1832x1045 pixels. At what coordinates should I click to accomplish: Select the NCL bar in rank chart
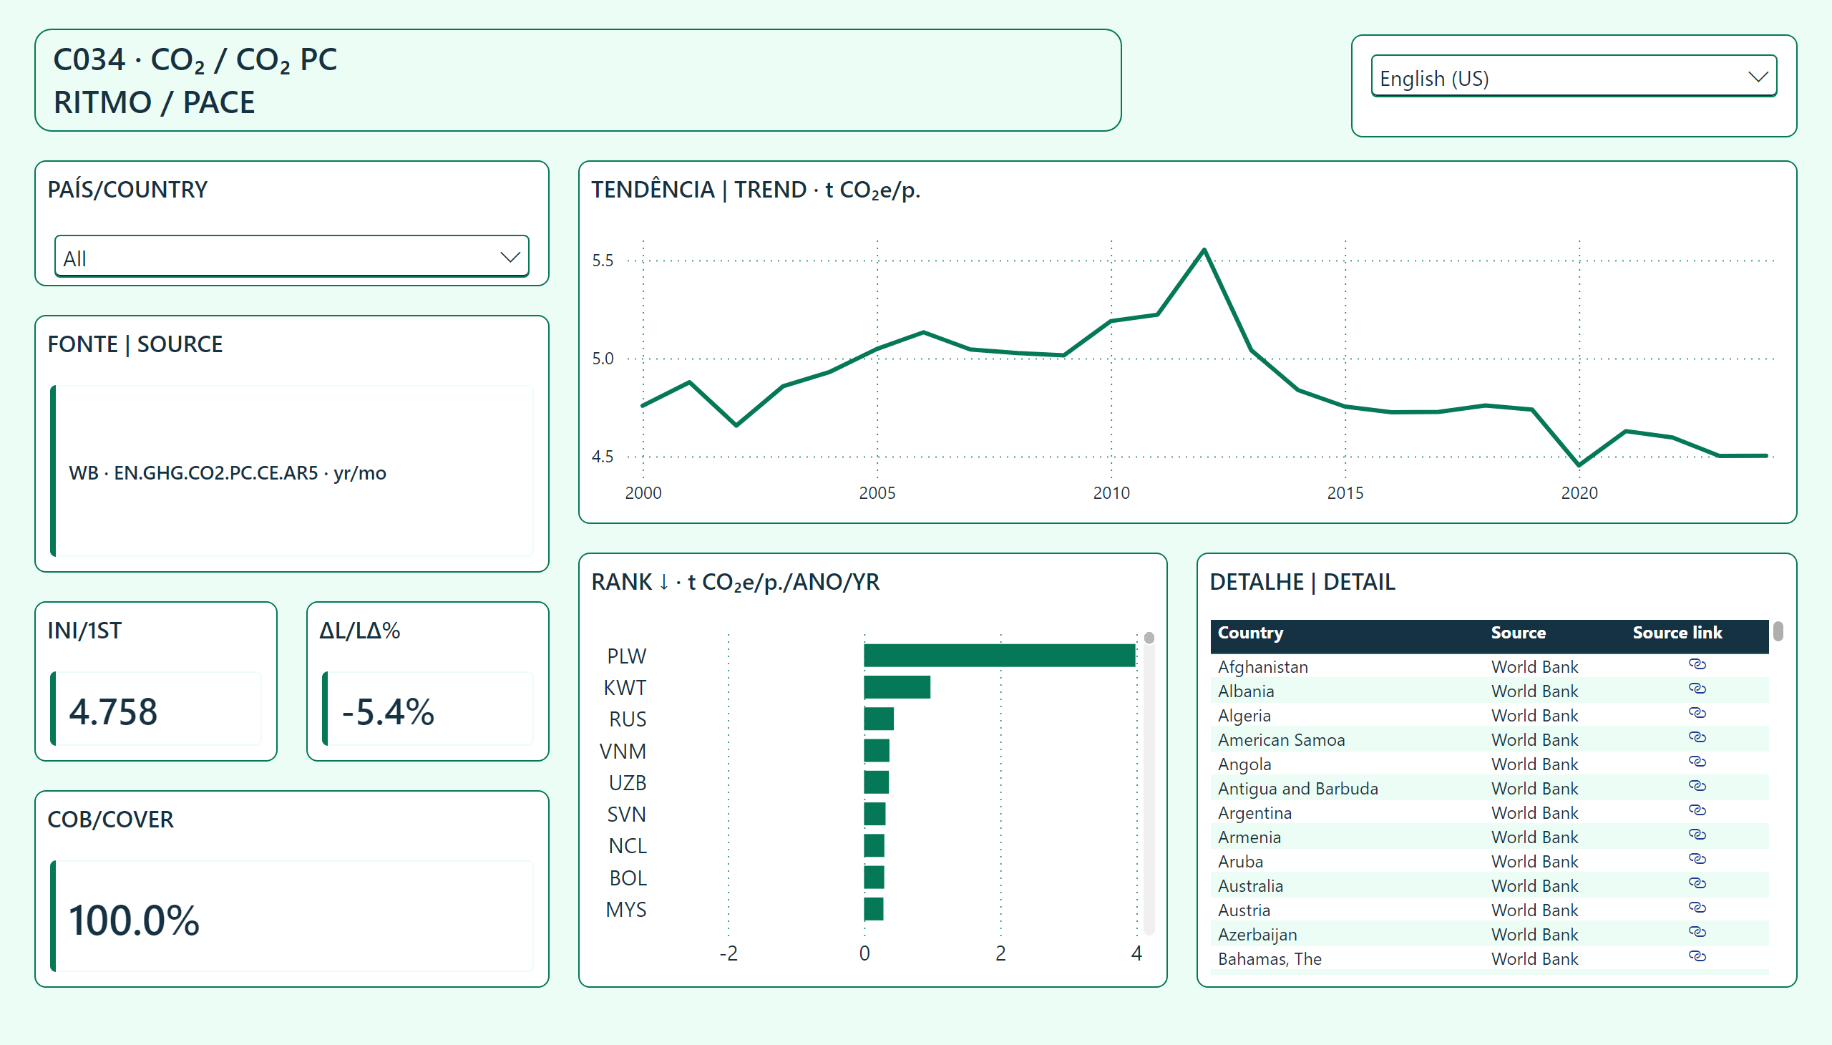click(x=874, y=845)
